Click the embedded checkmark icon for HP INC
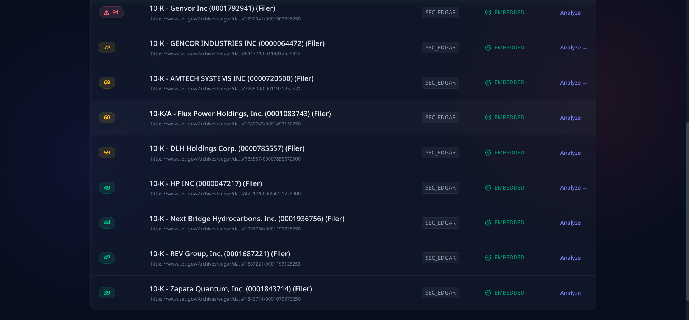The height and width of the screenshot is (320, 689). click(488, 188)
